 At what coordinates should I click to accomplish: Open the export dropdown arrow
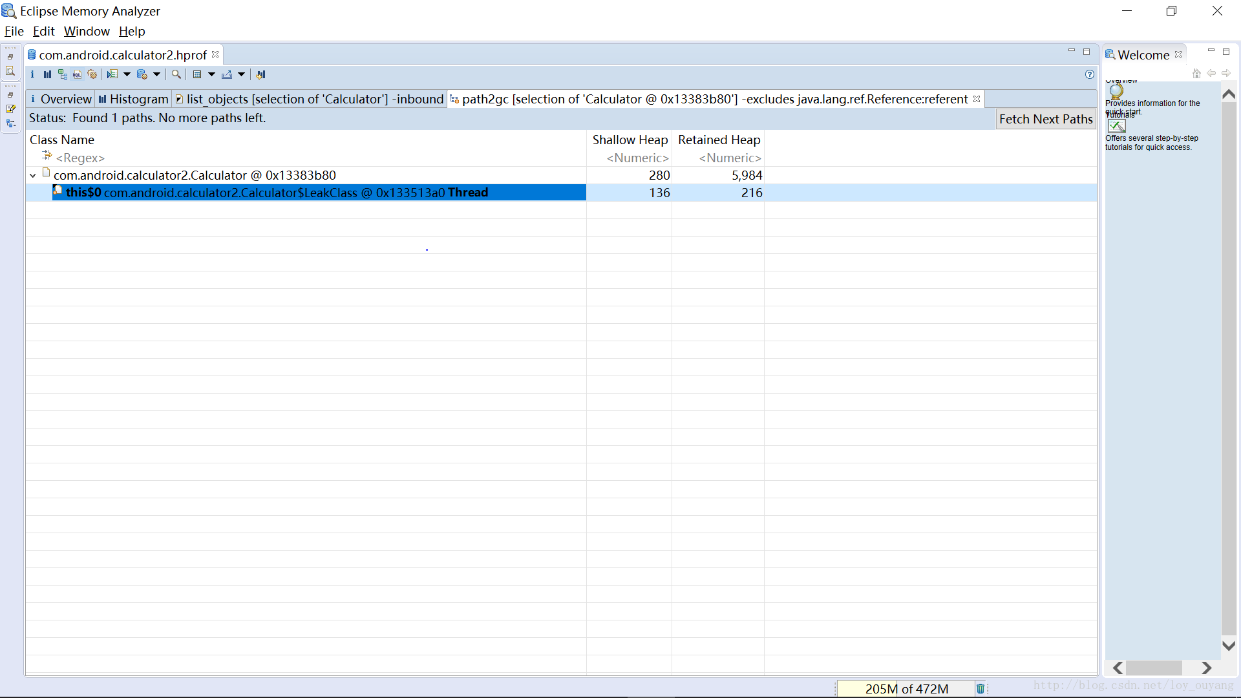click(x=241, y=74)
